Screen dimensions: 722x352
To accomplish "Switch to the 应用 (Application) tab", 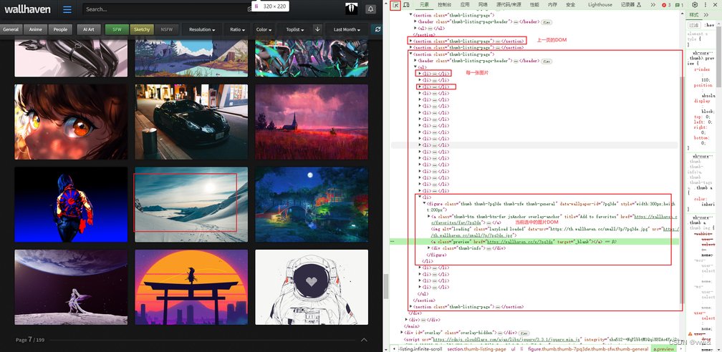I will point(465,4).
